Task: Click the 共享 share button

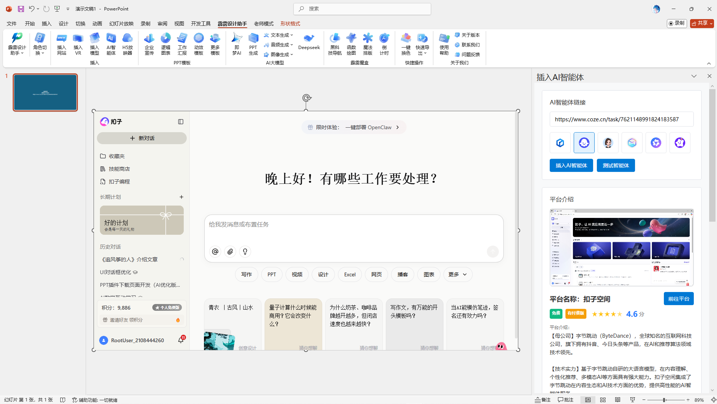Action: pos(702,23)
